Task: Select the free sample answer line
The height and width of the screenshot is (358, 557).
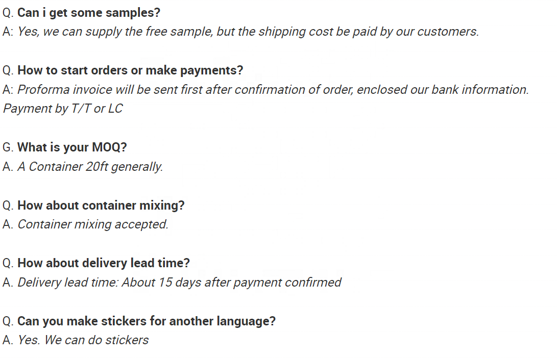Action: click(248, 32)
